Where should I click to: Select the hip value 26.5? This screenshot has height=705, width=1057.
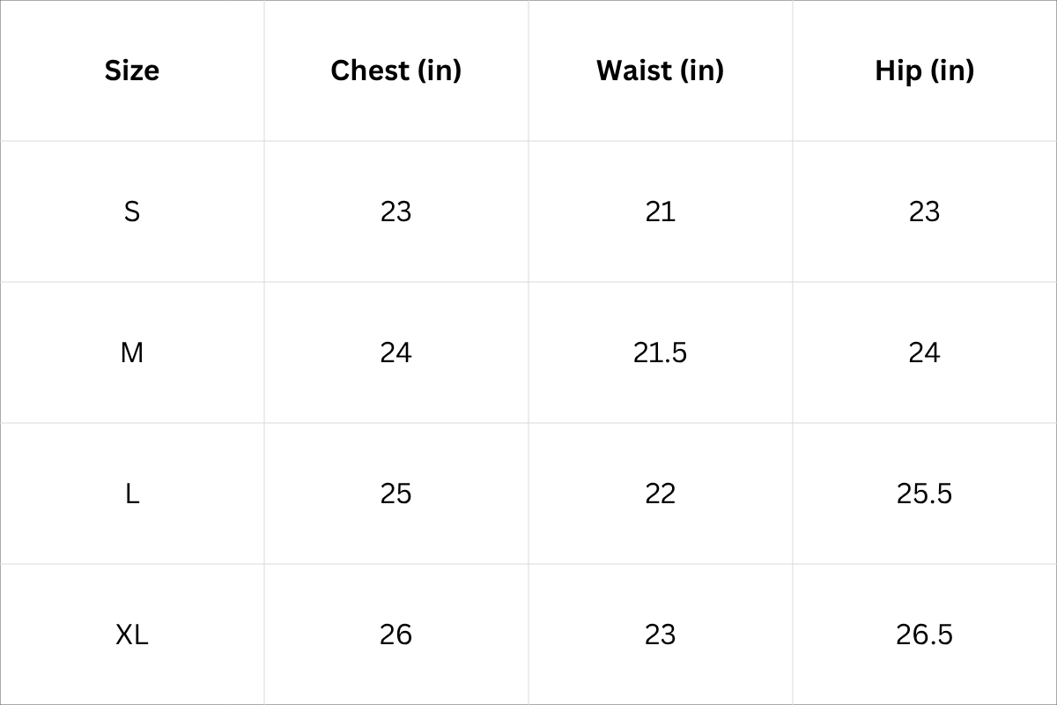pyautogui.click(x=924, y=634)
